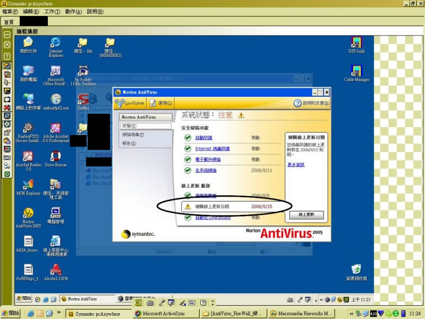The height and width of the screenshot is (319, 425).
Task: Click the 電腦管理 desktop icon
Action: point(56,216)
